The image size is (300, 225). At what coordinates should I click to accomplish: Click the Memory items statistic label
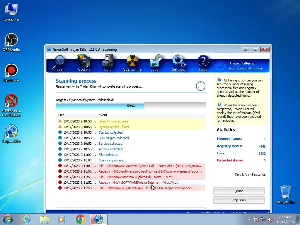(x=229, y=139)
